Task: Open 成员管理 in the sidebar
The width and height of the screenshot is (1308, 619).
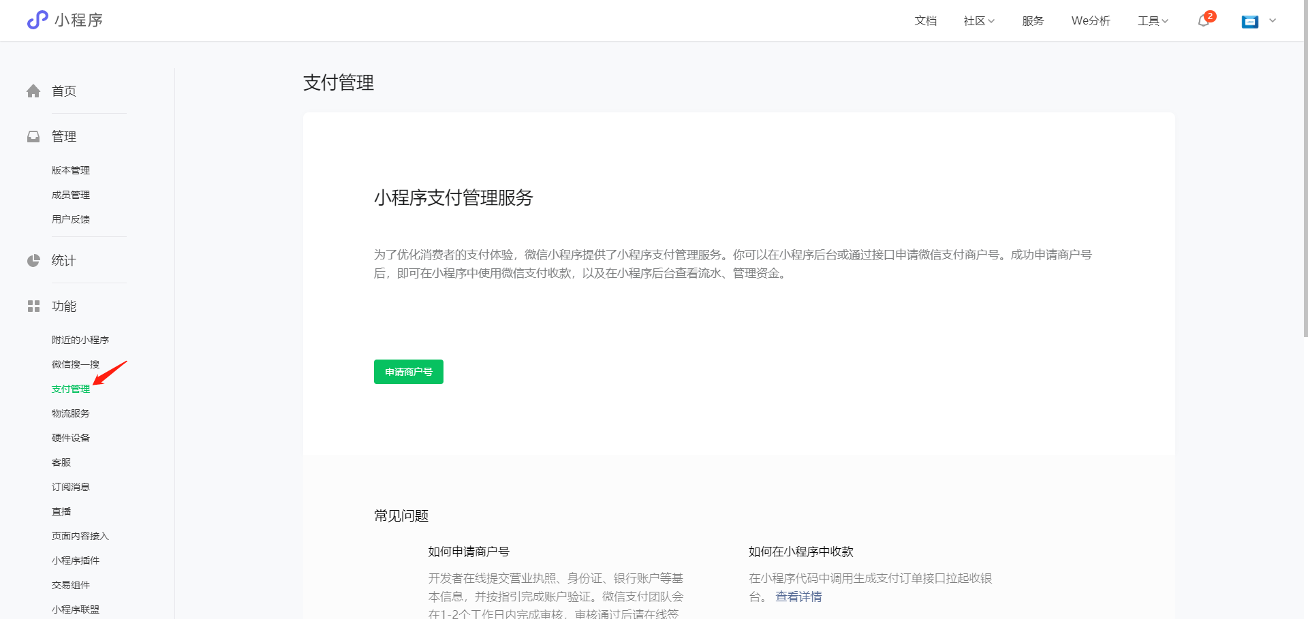Action: (71, 195)
